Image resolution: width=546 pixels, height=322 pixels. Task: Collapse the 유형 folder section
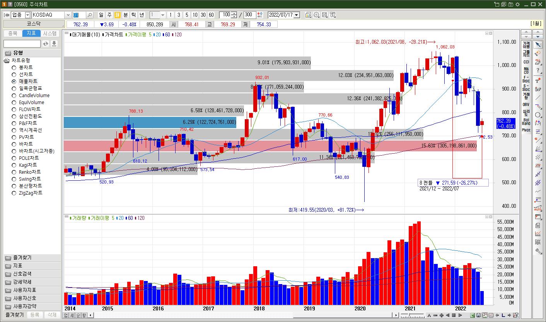pos(32,53)
